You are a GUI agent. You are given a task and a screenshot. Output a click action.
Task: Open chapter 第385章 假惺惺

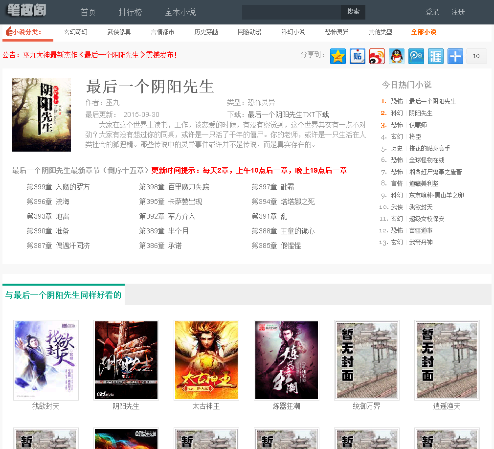[x=276, y=246]
